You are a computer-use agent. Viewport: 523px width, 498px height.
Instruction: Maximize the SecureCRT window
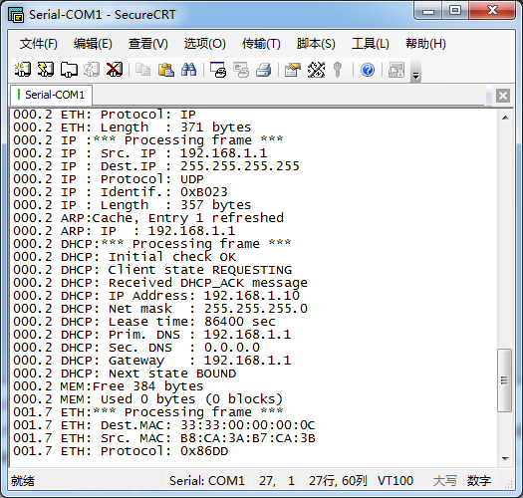(455, 11)
